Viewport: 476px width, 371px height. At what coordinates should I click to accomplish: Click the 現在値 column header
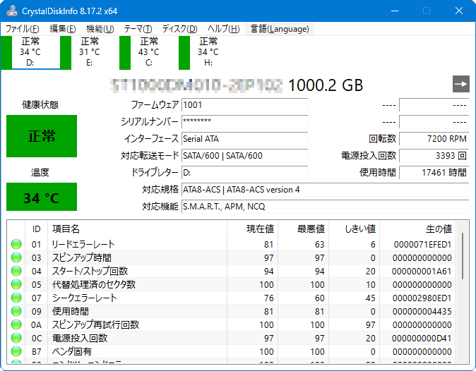point(252,229)
